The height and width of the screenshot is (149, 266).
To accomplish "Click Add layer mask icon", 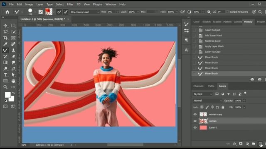I will [x=241, y=144].
